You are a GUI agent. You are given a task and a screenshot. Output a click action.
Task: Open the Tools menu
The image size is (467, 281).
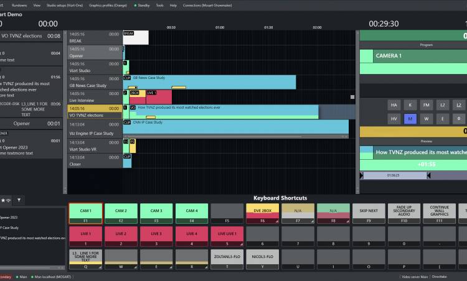[x=160, y=4]
